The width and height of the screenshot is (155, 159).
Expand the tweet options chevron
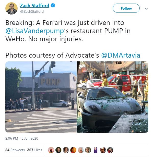[x=146, y=9]
